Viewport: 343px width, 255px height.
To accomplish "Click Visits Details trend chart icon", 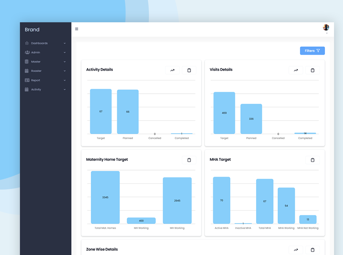I will 296,70.
